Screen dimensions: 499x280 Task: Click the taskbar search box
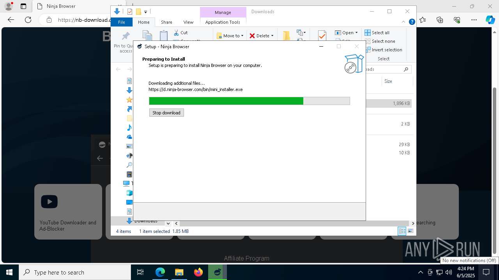click(x=75, y=272)
